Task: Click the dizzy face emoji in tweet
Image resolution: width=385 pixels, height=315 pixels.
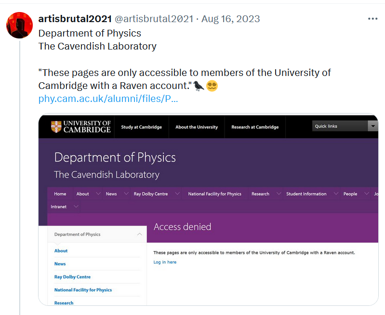Action: [212, 86]
